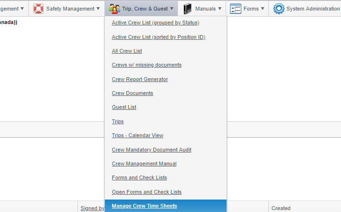Select Trips - Calendar View
Image resolution: width=341 pixels, height=212 pixels.
[138, 135]
